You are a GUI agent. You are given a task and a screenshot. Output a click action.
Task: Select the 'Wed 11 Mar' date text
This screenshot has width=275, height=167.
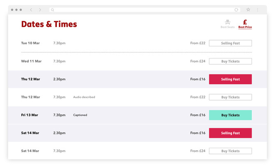pos(31,61)
